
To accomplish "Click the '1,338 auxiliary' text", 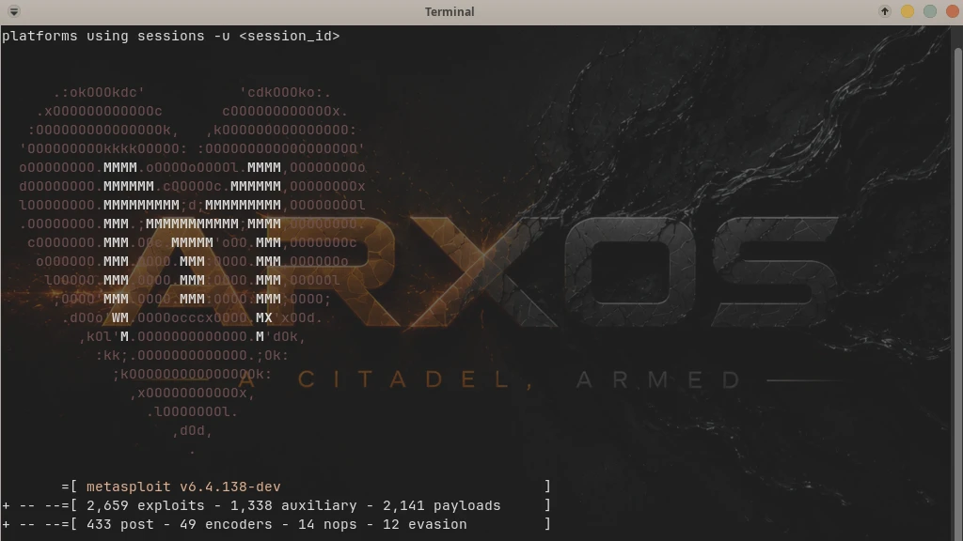I will tap(293, 506).
